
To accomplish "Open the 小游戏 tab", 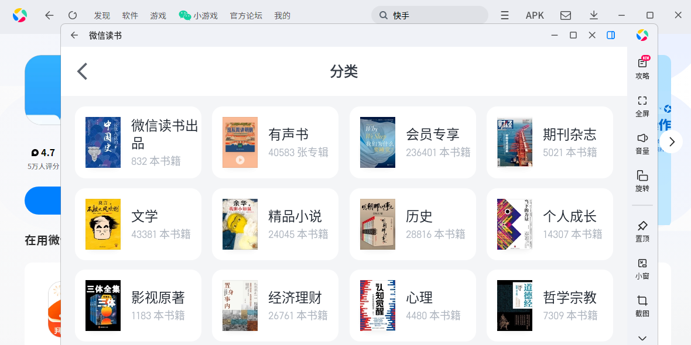I will pos(199,16).
